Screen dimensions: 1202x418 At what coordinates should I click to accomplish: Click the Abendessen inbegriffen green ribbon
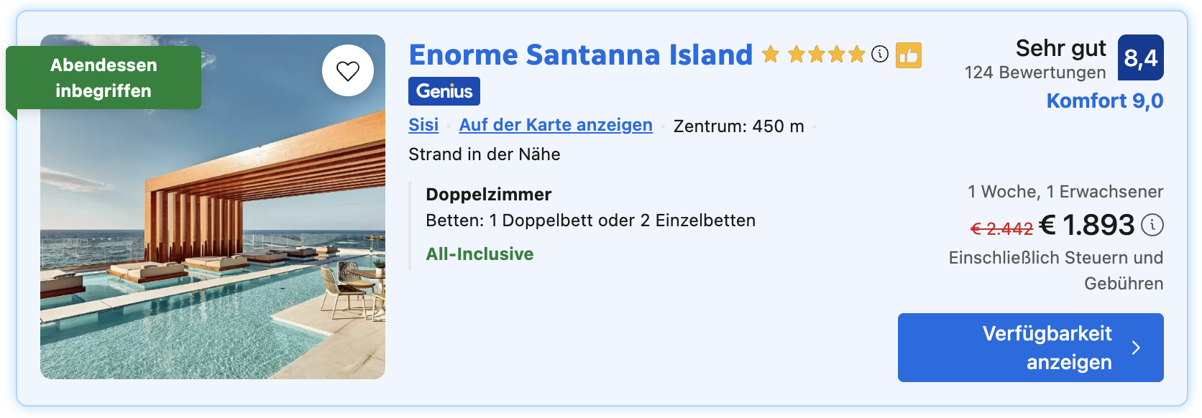[104, 78]
